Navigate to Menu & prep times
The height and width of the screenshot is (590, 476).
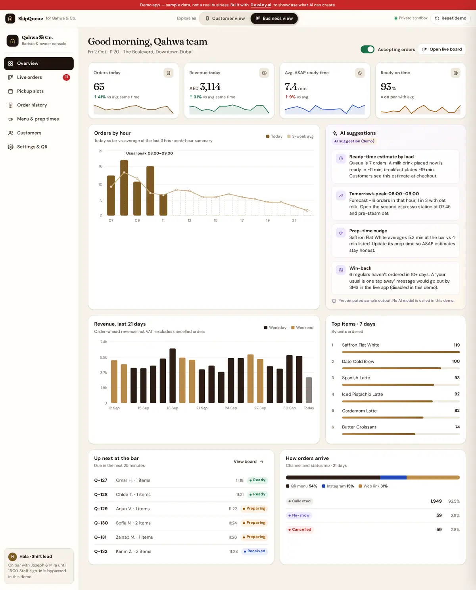pyautogui.click(x=39, y=119)
